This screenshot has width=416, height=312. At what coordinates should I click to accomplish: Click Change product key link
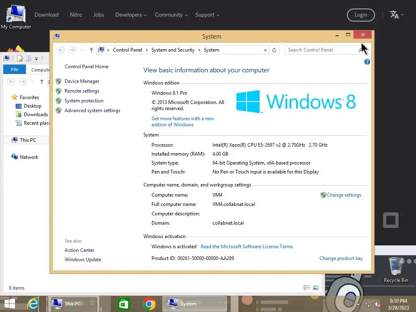click(341, 258)
